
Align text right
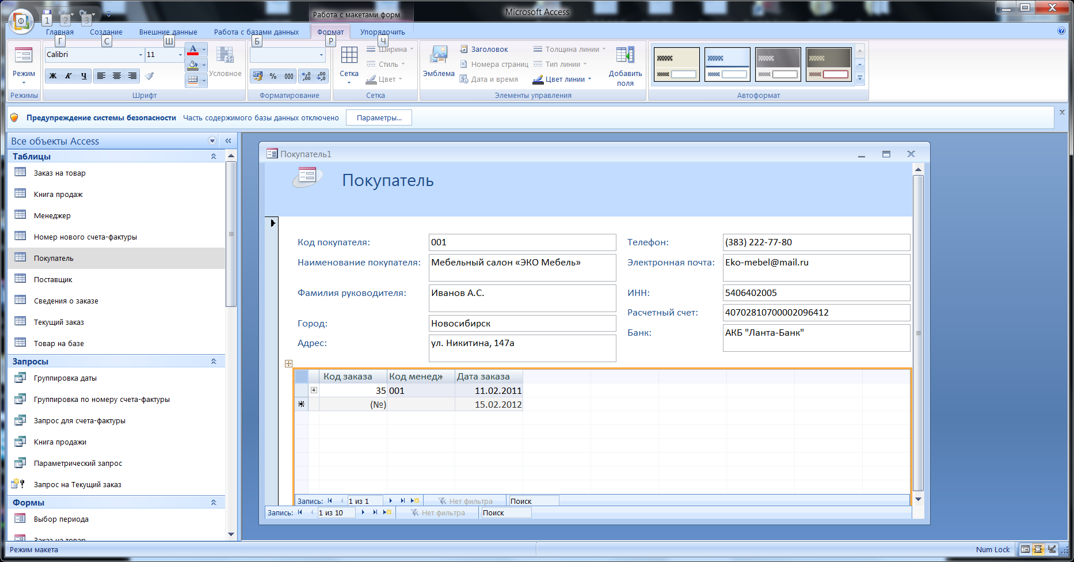point(132,76)
